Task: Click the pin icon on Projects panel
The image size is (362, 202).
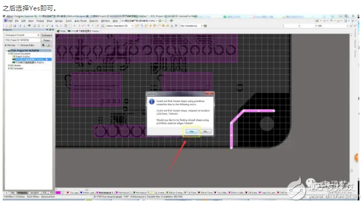Action: [x=50, y=30]
